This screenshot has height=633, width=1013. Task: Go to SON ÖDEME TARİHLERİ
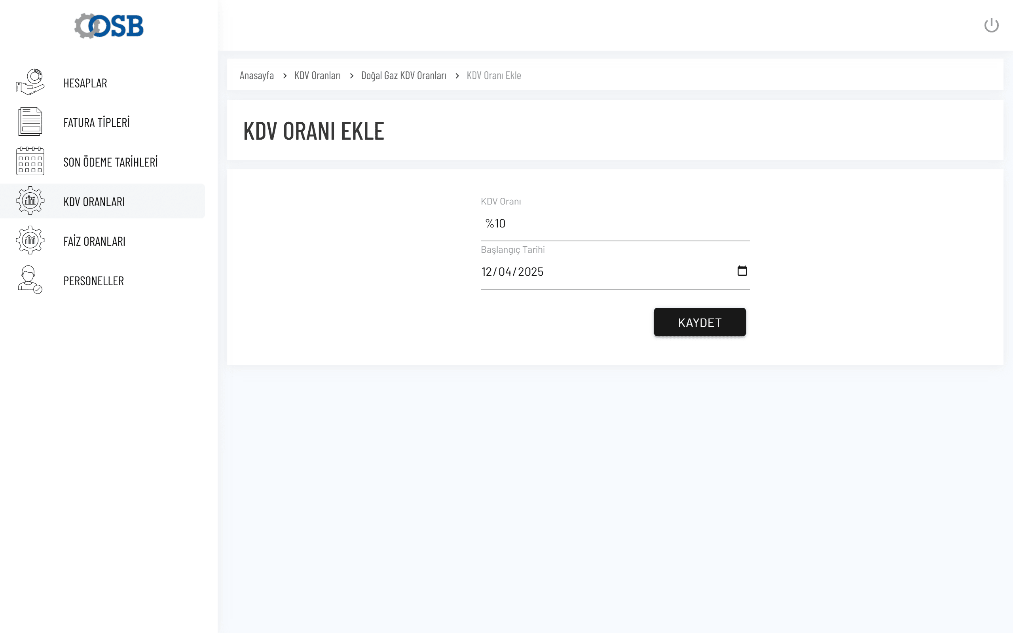[110, 162]
